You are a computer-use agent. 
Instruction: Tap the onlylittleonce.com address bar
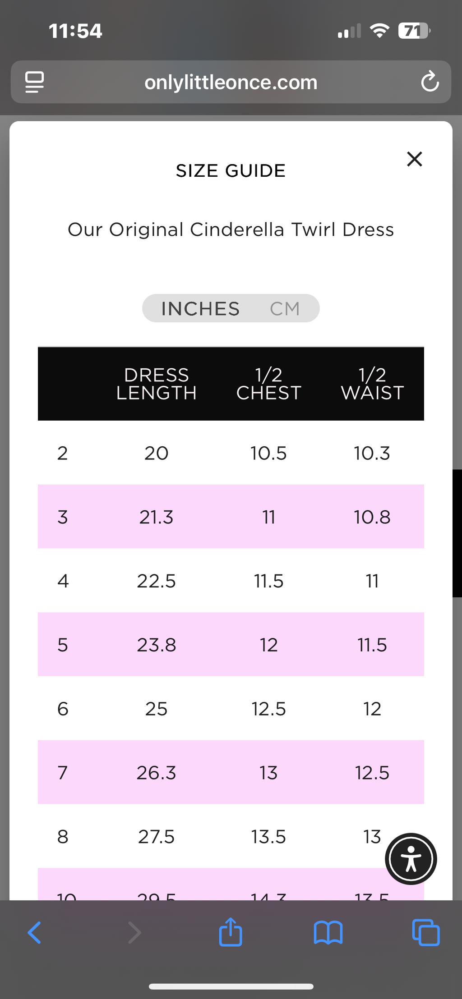[231, 82]
